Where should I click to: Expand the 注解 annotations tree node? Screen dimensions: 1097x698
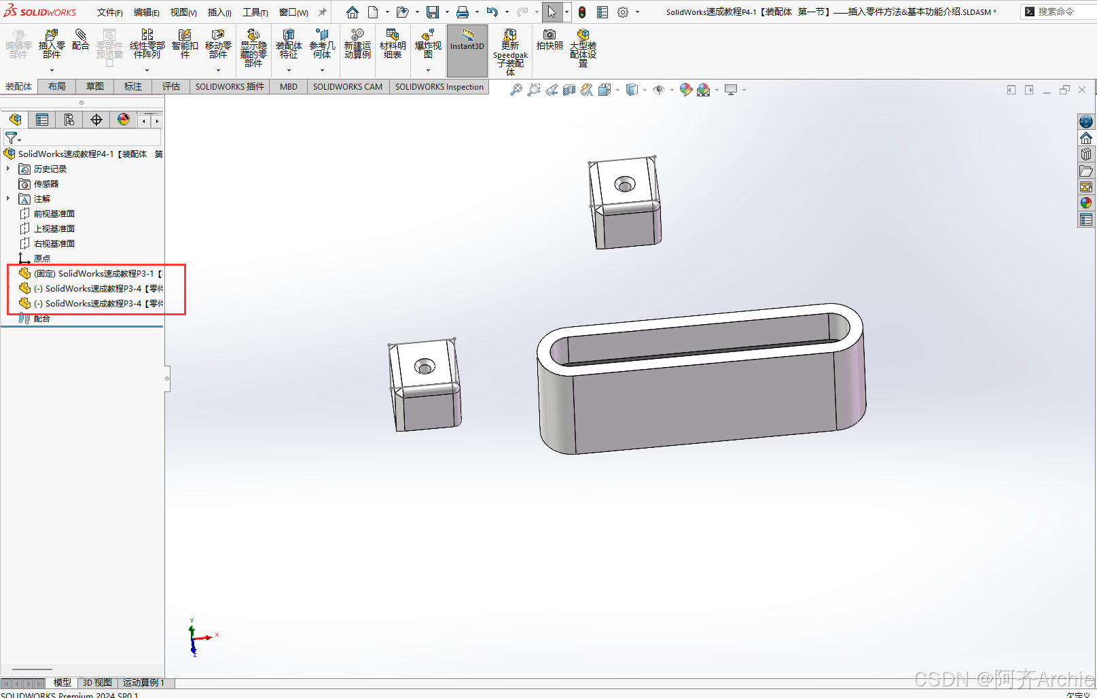[8, 198]
